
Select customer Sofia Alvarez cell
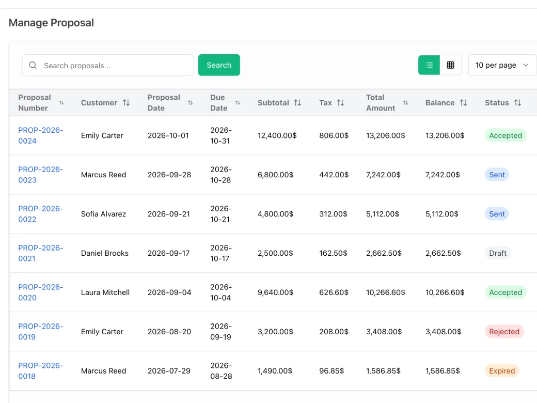pos(103,214)
